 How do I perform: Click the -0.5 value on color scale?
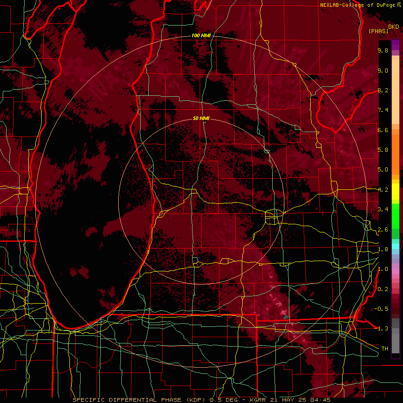click(x=381, y=309)
